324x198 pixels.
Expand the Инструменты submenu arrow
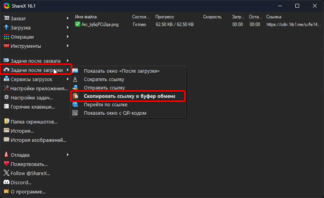coord(67,45)
